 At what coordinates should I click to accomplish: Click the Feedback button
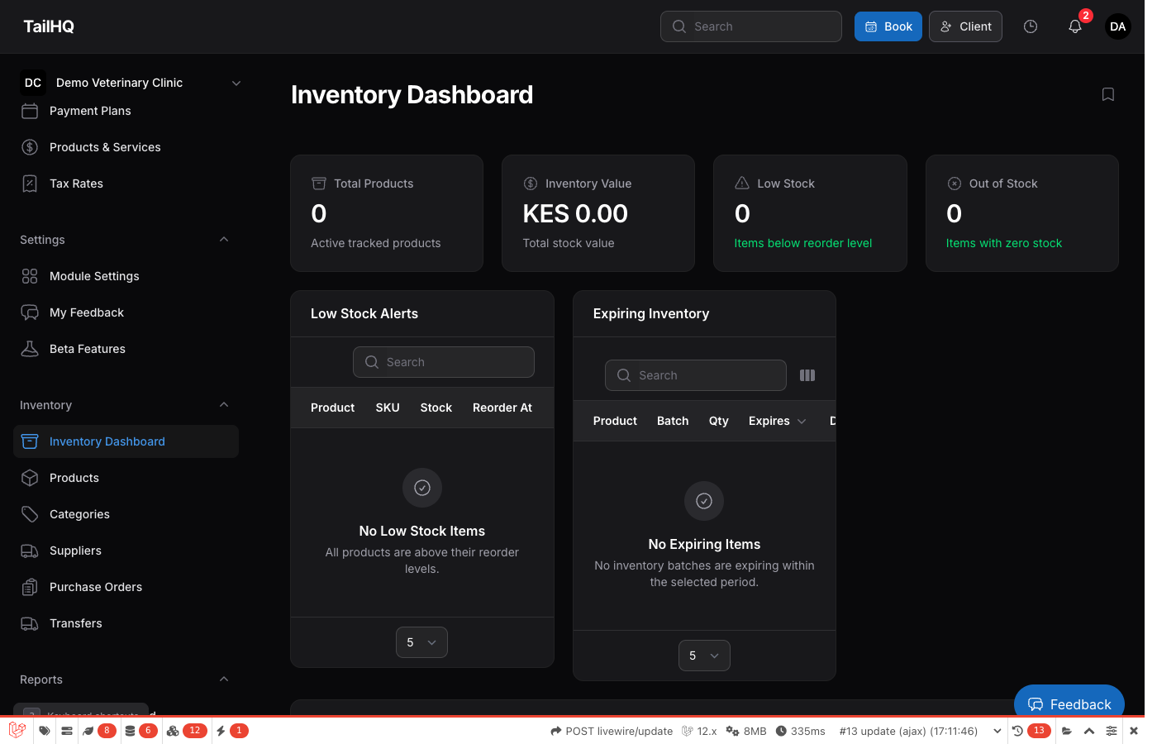[1069, 704]
